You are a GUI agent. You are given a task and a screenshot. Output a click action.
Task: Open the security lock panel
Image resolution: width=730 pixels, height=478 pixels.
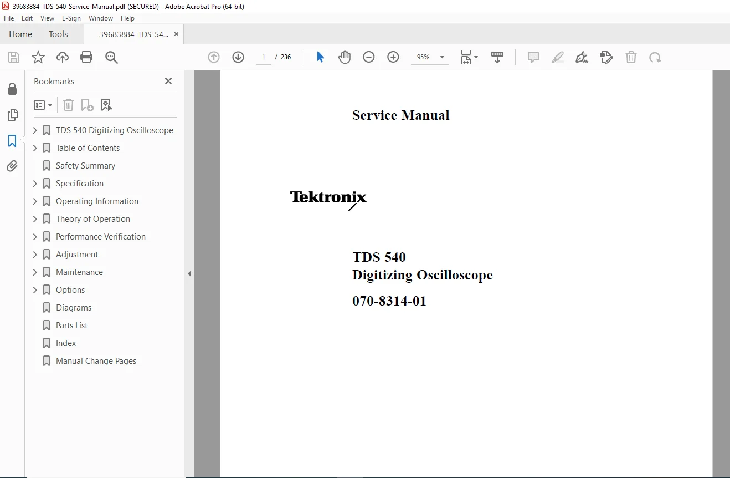[x=12, y=89]
